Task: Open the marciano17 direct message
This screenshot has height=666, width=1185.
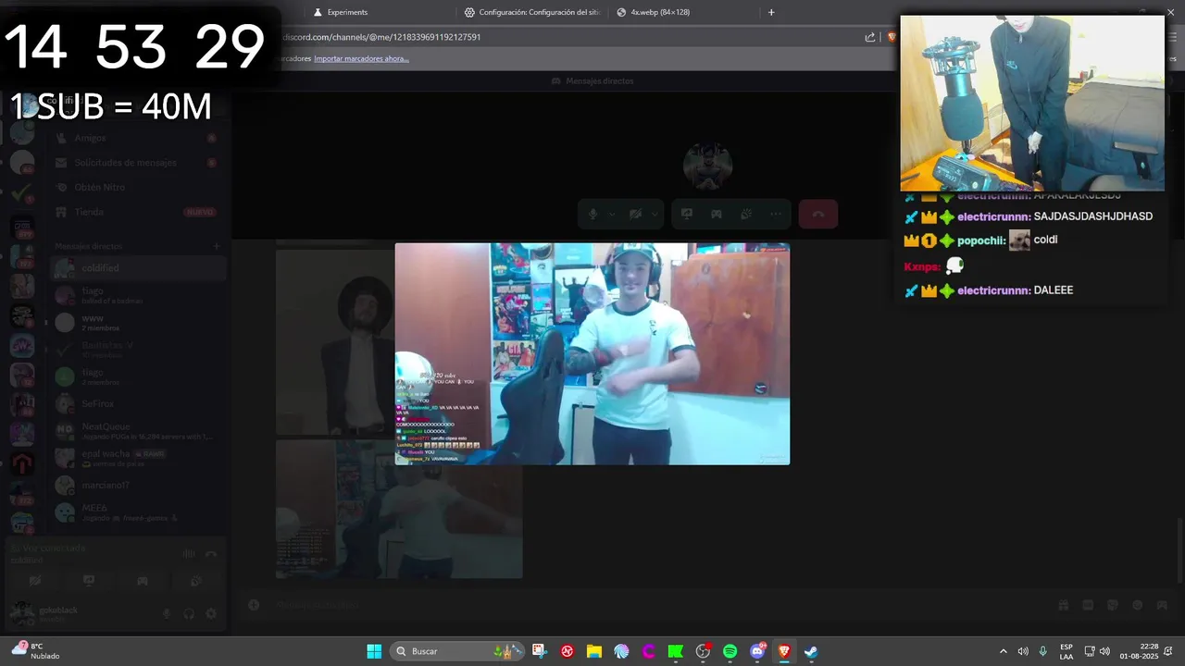Action: tap(137, 485)
